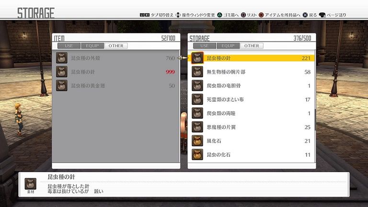The height and width of the screenshot is (207, 368).
Task: Click the アイテムを所持品へ label
Action: coord(283,15)
